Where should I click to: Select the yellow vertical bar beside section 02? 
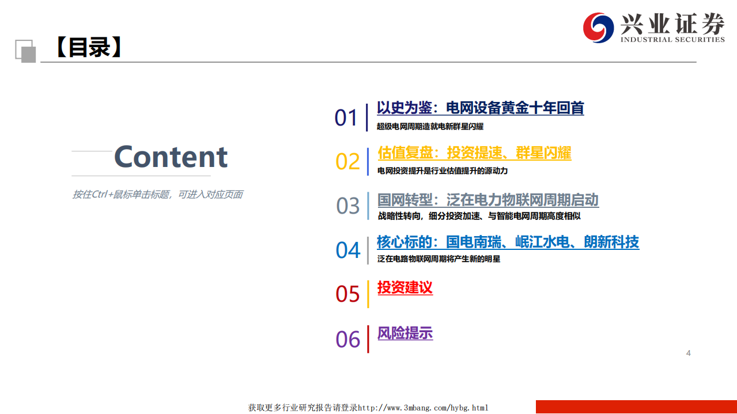[x=367, y=162]
